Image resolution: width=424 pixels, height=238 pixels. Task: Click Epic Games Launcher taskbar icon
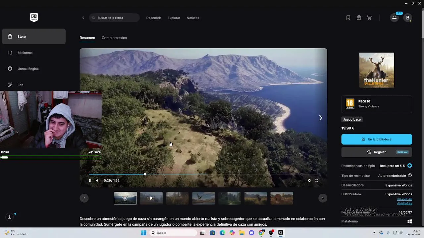point(281,233)
